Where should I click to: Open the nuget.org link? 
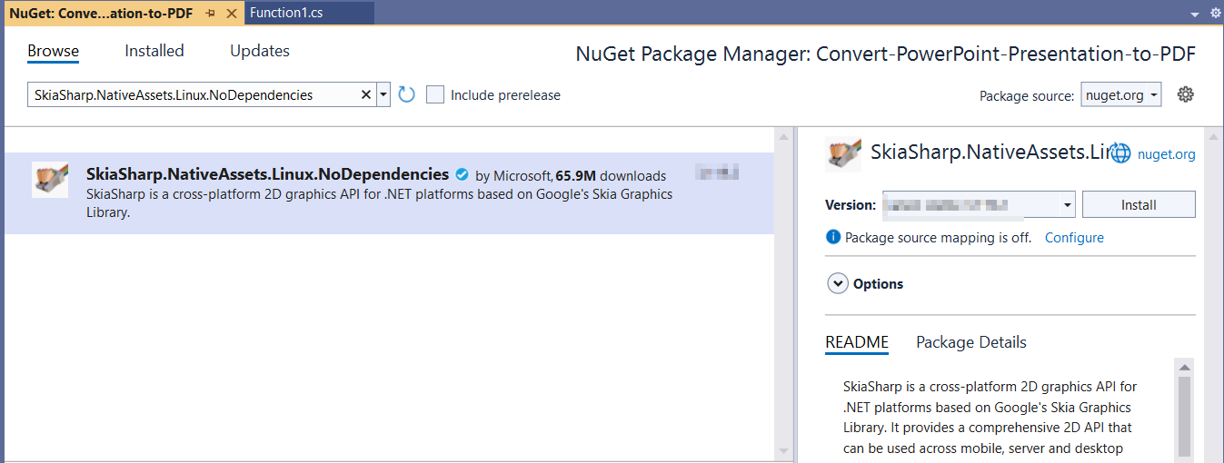tap(1166, 154)
